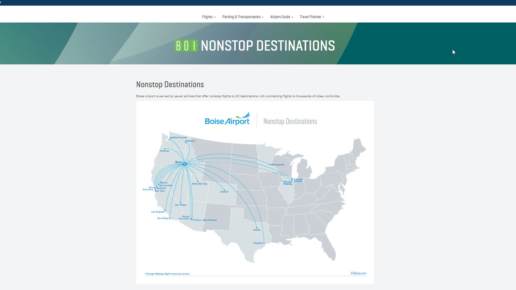Screen dimensions: 516x290
Task: Select the Dallas destination label
Action: click(257, 230)
